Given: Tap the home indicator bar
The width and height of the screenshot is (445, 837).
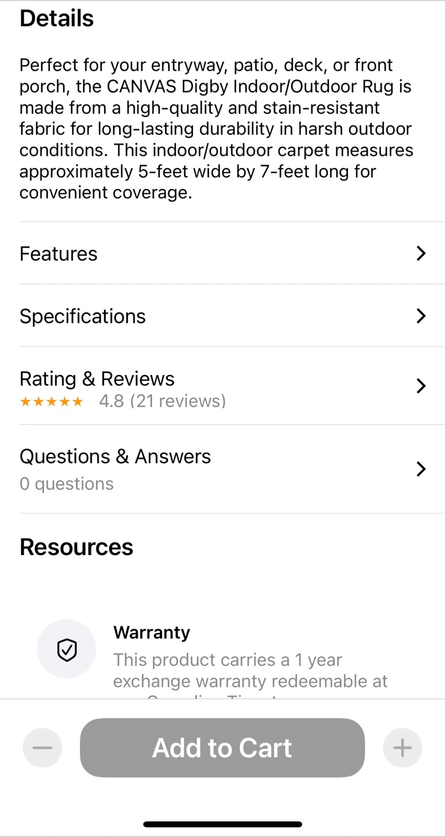Looking at the screenshot, I should [x=222, y=824].
